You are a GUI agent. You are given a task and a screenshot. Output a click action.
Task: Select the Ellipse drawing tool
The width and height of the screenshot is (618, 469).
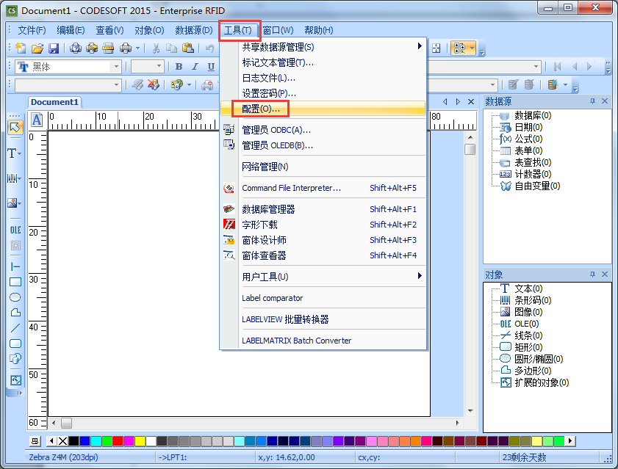15,297
